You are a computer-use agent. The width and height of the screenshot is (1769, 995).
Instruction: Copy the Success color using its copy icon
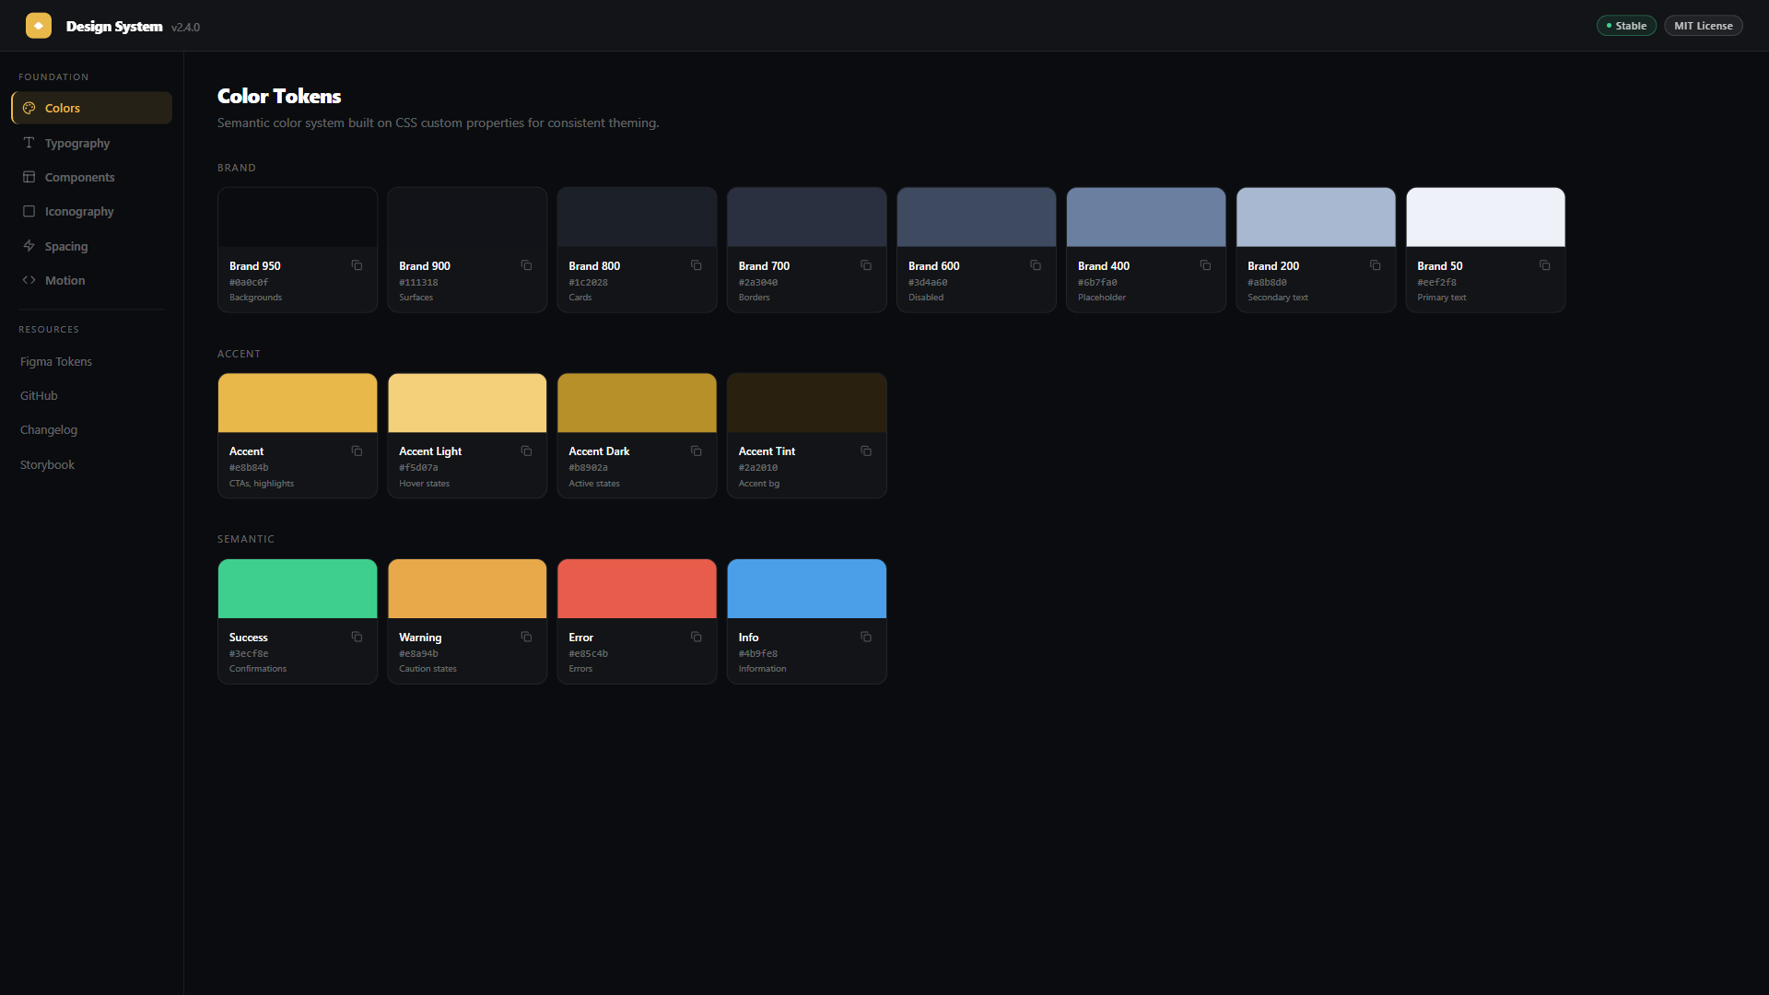pyautogui.click(x=357, y=637)
